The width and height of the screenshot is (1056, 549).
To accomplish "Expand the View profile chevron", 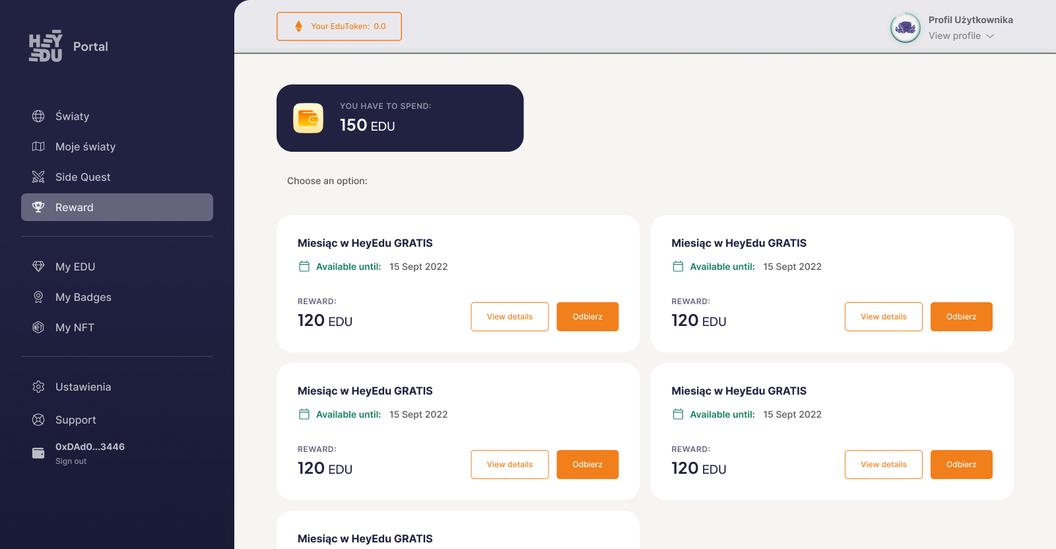I will click(x=990, y=36).
